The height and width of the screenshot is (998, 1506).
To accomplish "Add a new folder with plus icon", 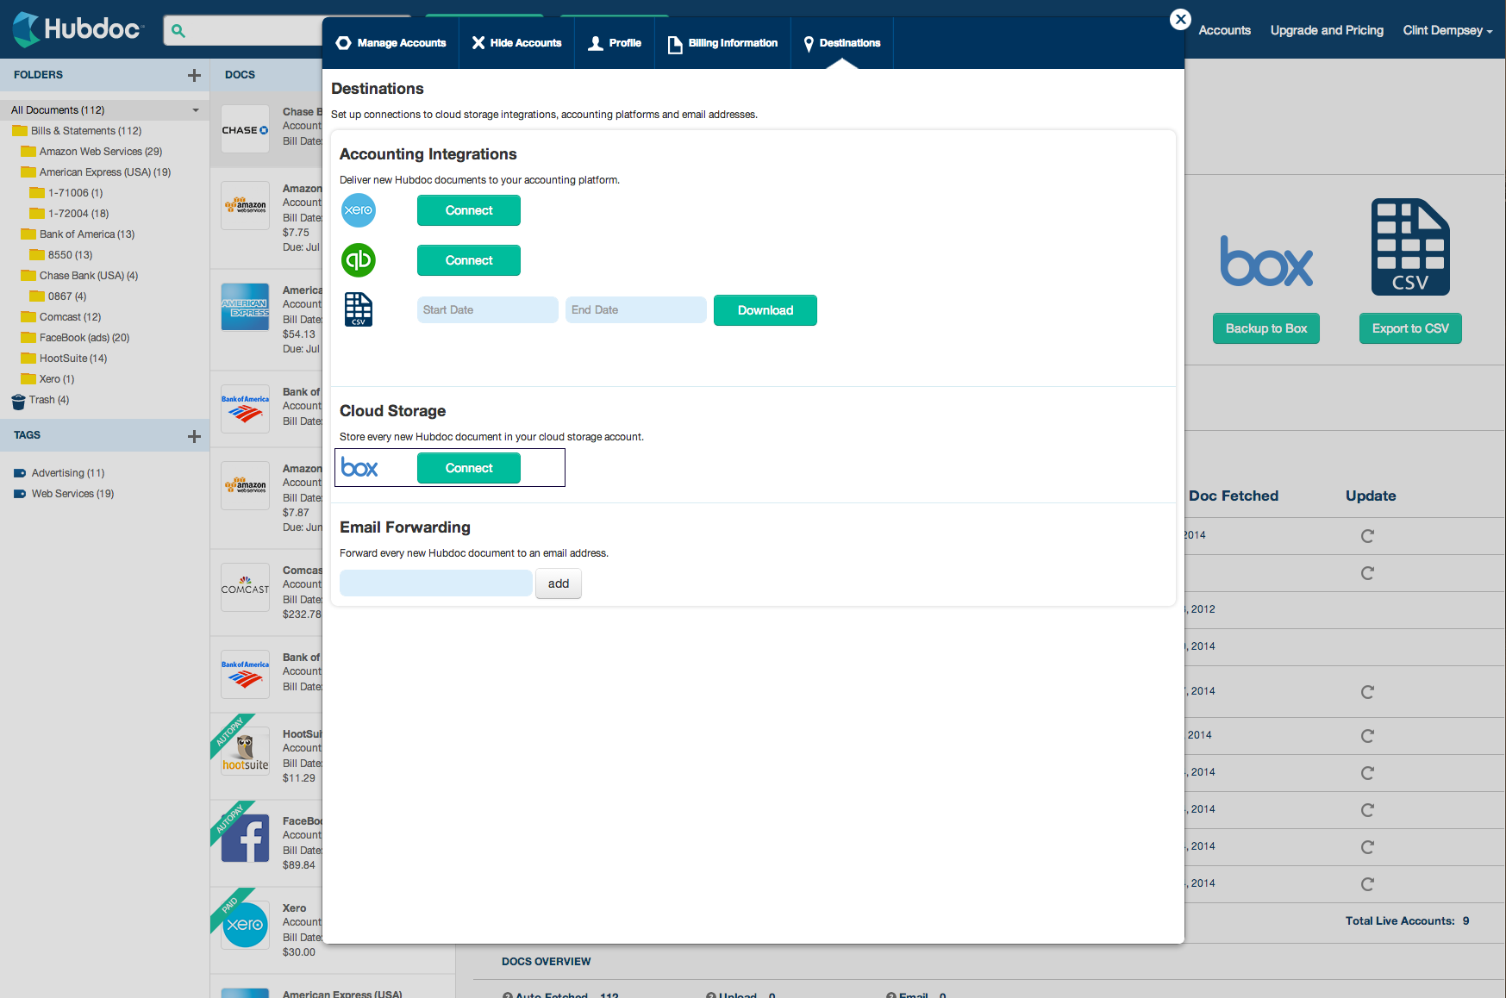I will (194, 75).
